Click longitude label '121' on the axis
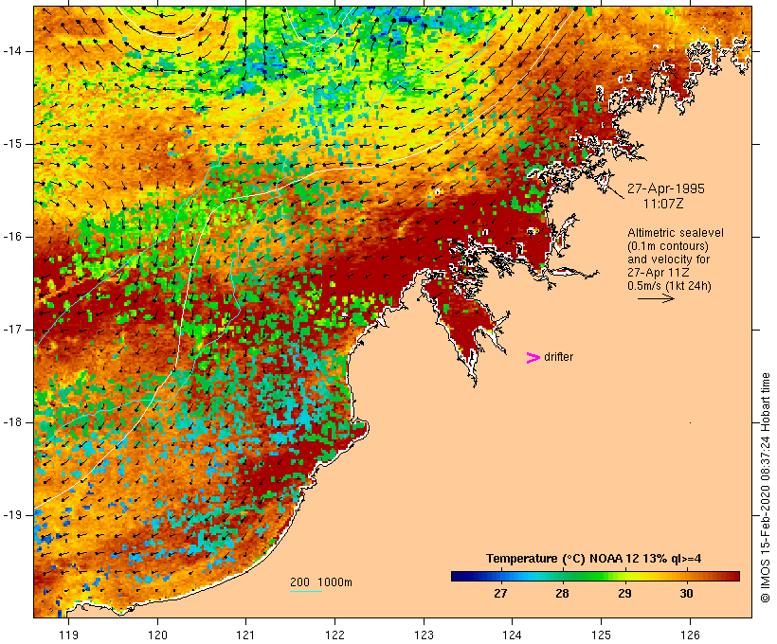Viewport: 777px width, 644px height. coord(245,635)
